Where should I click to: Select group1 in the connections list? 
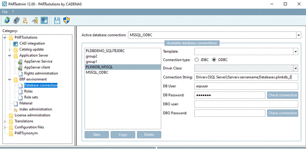[x=123, y=62]
